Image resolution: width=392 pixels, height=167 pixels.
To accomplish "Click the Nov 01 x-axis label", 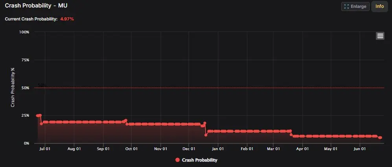I will [x=160, y=149].
